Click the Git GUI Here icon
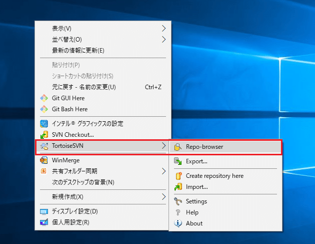 pyautogui.click(x=44, y=98)
